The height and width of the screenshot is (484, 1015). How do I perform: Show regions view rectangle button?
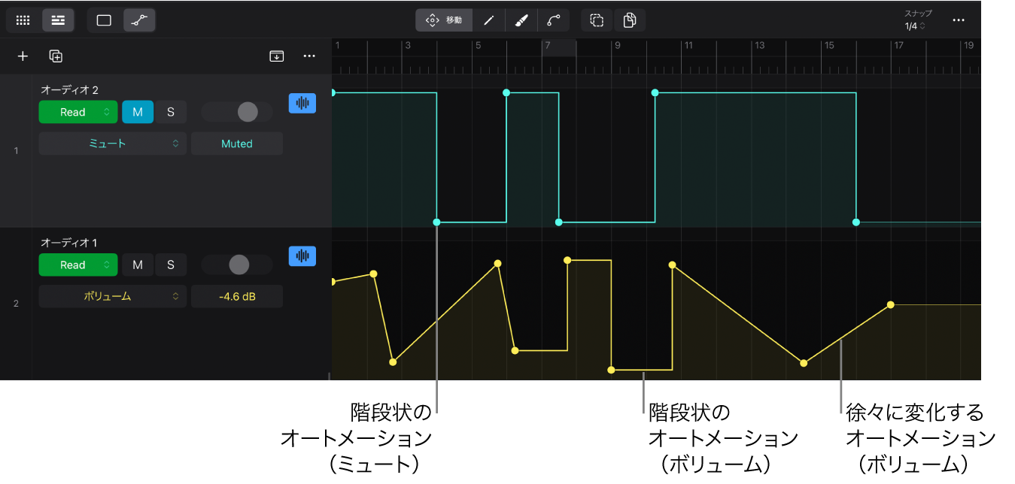[x=104, y=20]
